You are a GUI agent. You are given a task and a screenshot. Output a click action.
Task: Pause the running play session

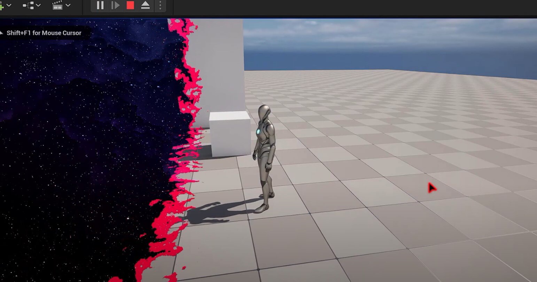point(100,5)
